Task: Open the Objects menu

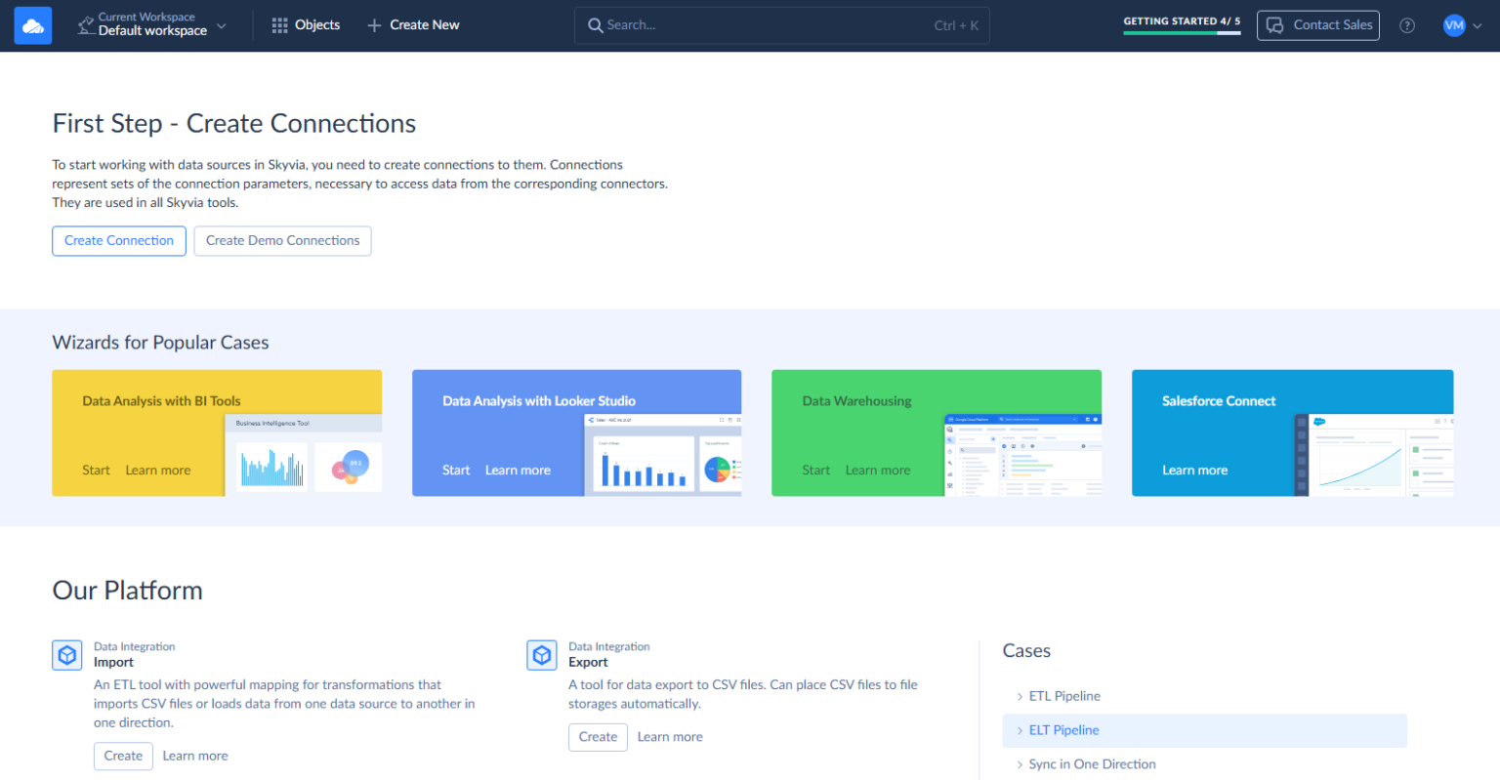Action: coord(306,24)
